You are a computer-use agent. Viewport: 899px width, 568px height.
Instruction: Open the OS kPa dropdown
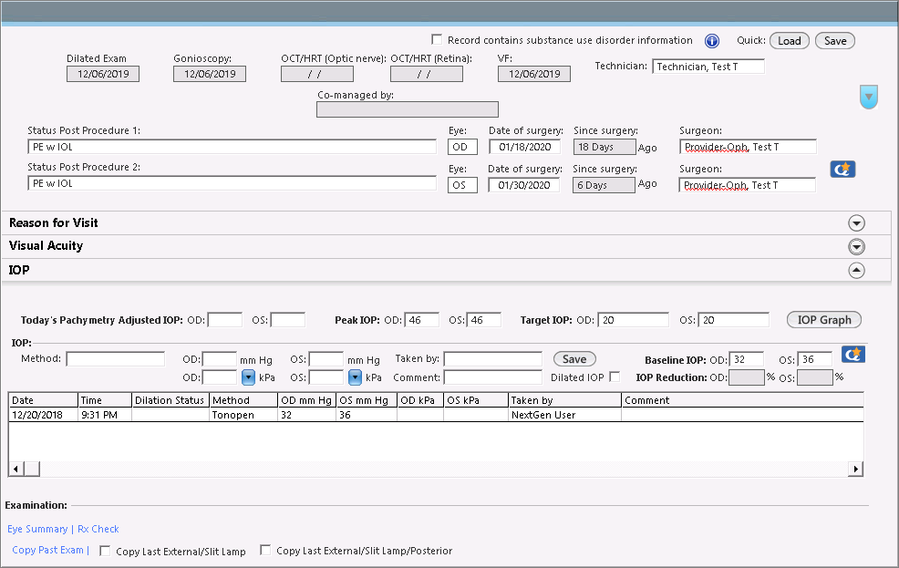point(355,377)
